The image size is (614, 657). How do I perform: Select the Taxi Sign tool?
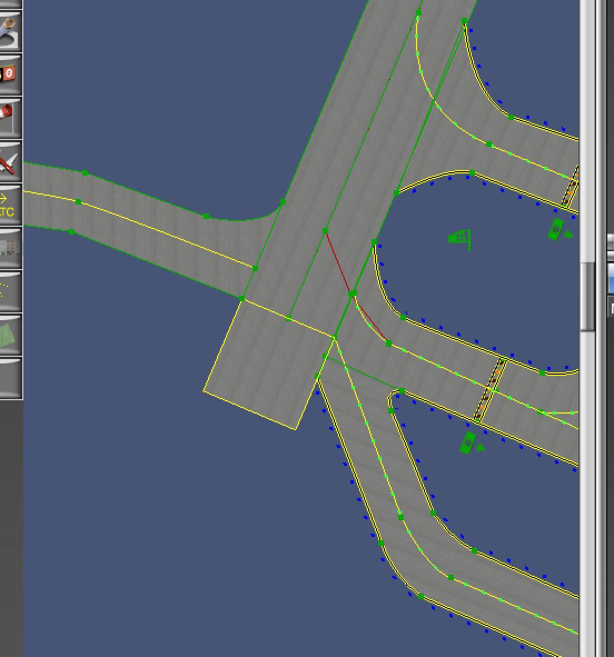pyautogui.click(x=10, y=74)
